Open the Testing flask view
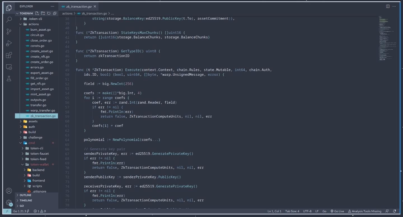Image resolution: width=403 pixels, height=217 pixels. [9, 79]
